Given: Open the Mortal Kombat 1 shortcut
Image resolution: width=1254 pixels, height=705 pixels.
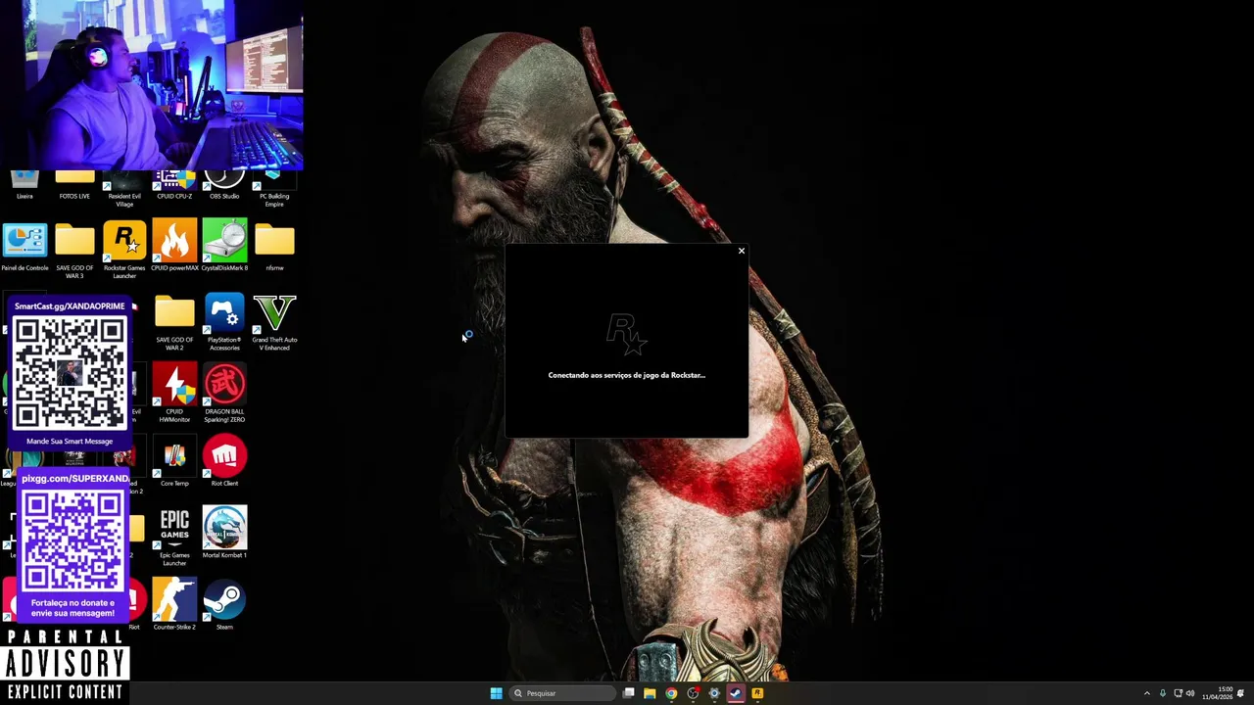Looking at the screenshot, I should click(x=224, y=534).
